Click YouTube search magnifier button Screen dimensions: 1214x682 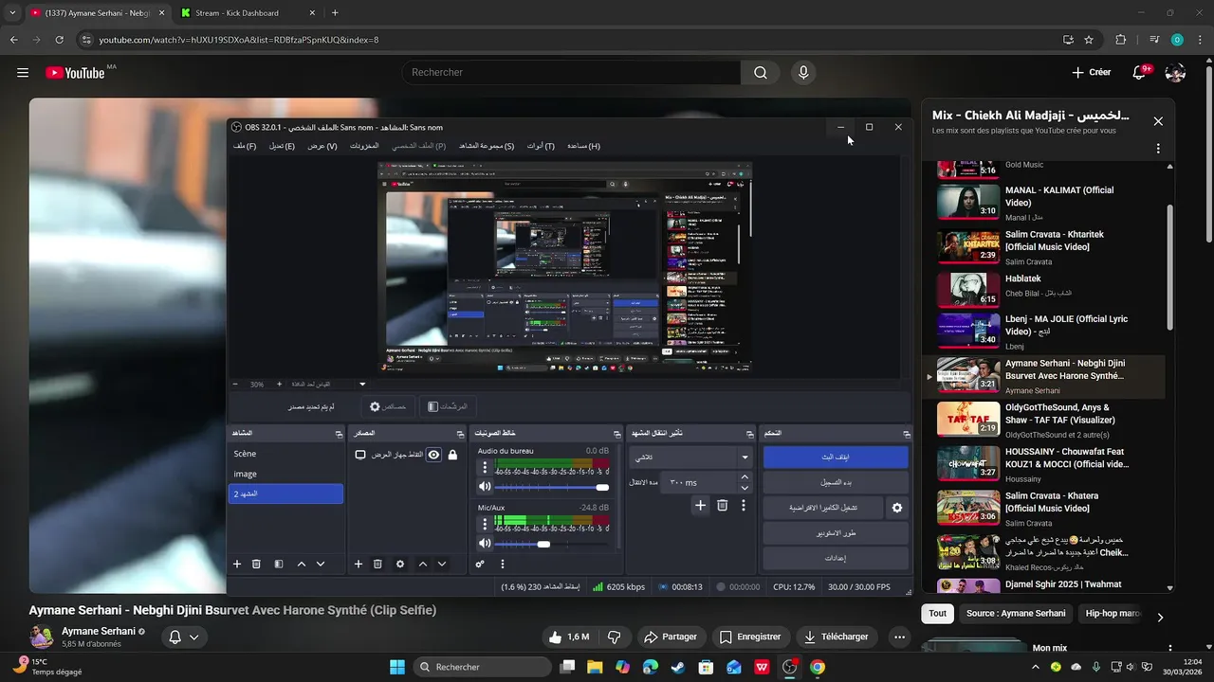tap(761, 72)
